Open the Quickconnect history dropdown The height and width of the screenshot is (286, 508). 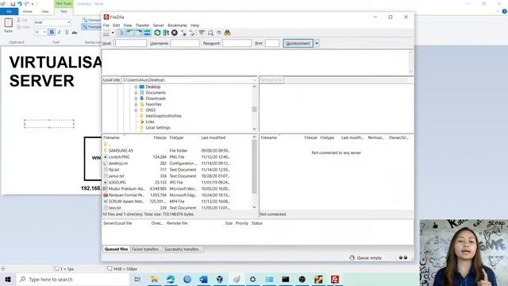coord(317,43)
